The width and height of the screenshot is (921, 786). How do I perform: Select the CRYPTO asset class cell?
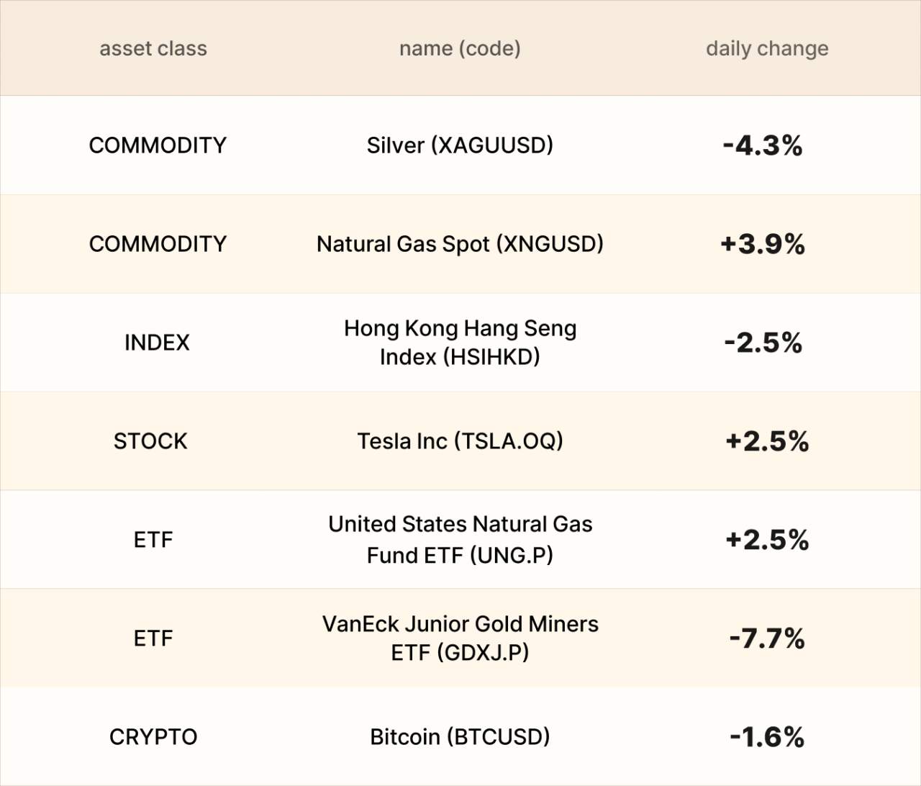(153, 737)
